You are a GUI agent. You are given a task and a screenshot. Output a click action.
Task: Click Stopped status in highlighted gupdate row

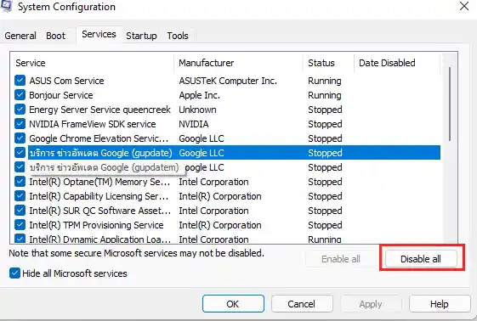pos(325,153)
